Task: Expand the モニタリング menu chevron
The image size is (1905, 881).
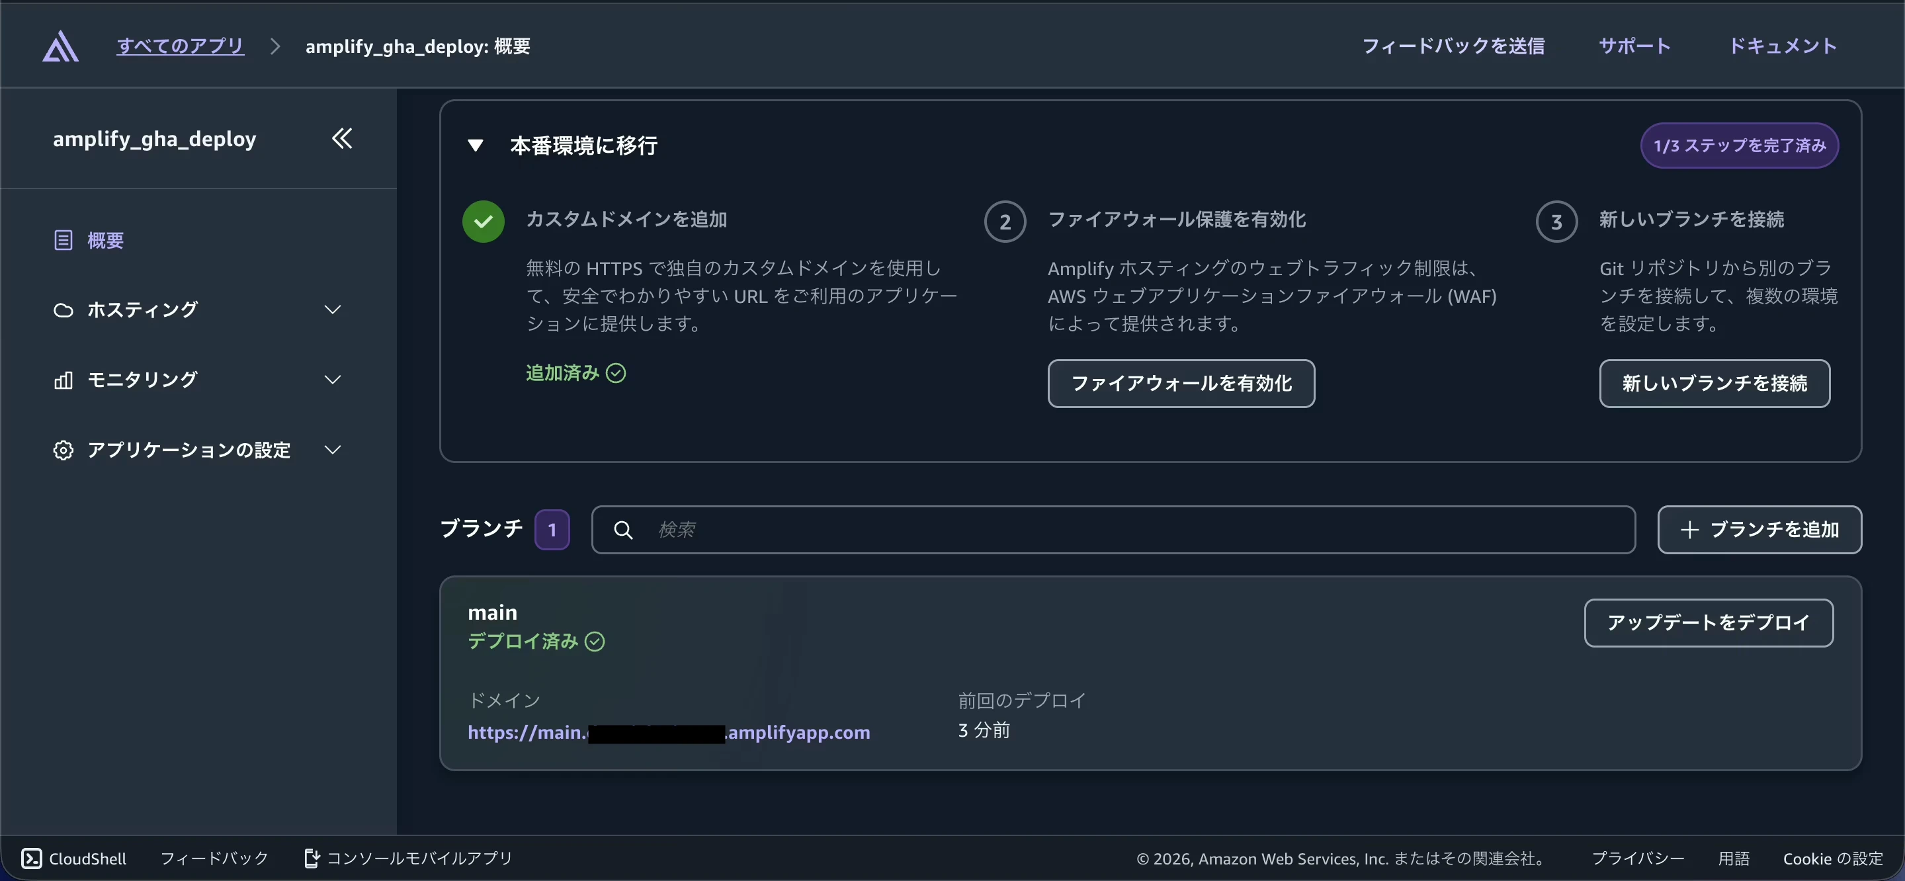Action: [x=333, y=380]
